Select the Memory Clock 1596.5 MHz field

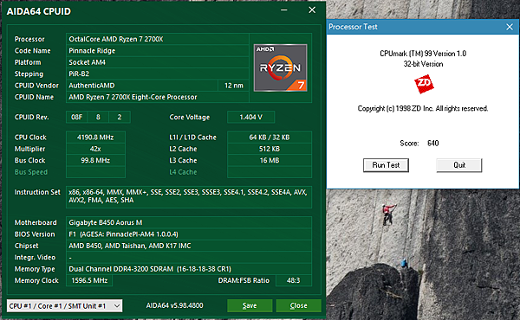tap(89, 280)
